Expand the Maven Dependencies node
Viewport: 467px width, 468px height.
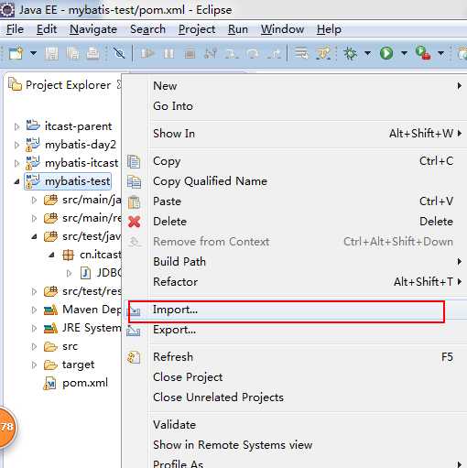click(34, 310)
